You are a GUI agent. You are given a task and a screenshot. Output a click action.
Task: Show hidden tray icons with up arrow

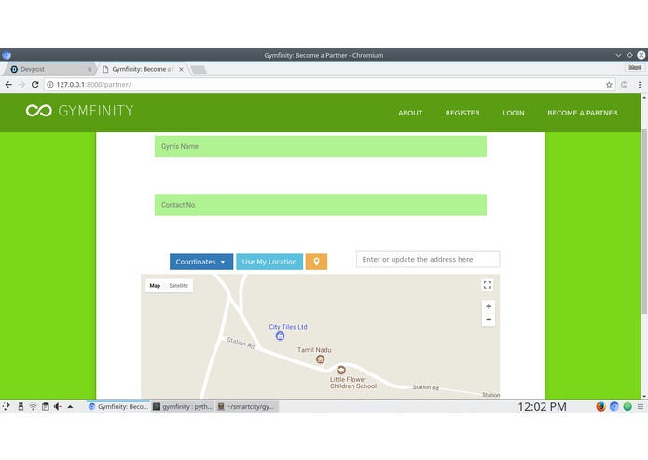pyautogui.click(x=70, y=406)
